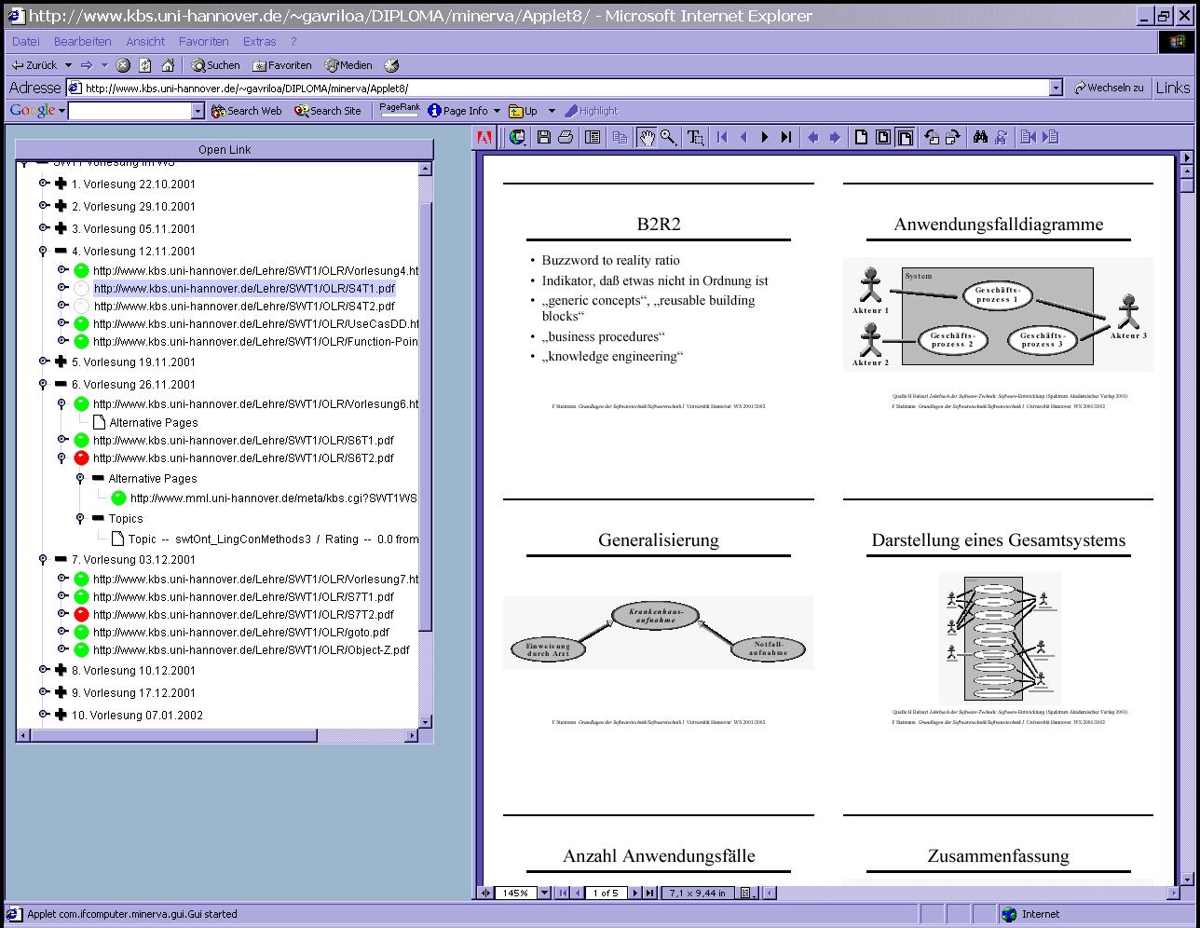Click the Print icon in the PDF toolbar
This screenshot has height=928, width=1200.
pyautogui.click(x=566, y=137)
